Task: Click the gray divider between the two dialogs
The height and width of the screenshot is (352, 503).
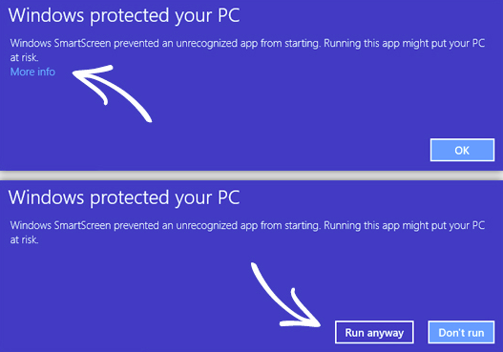Action: (252, 176)
